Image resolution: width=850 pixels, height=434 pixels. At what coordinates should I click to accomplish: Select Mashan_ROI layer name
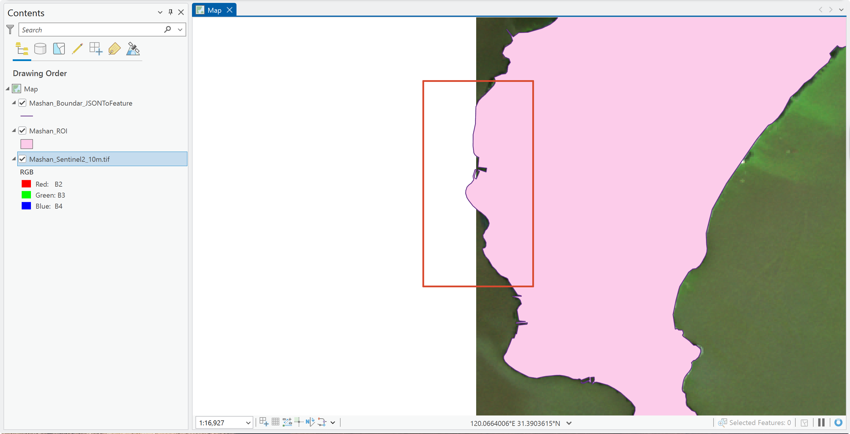tap(48, 131)
